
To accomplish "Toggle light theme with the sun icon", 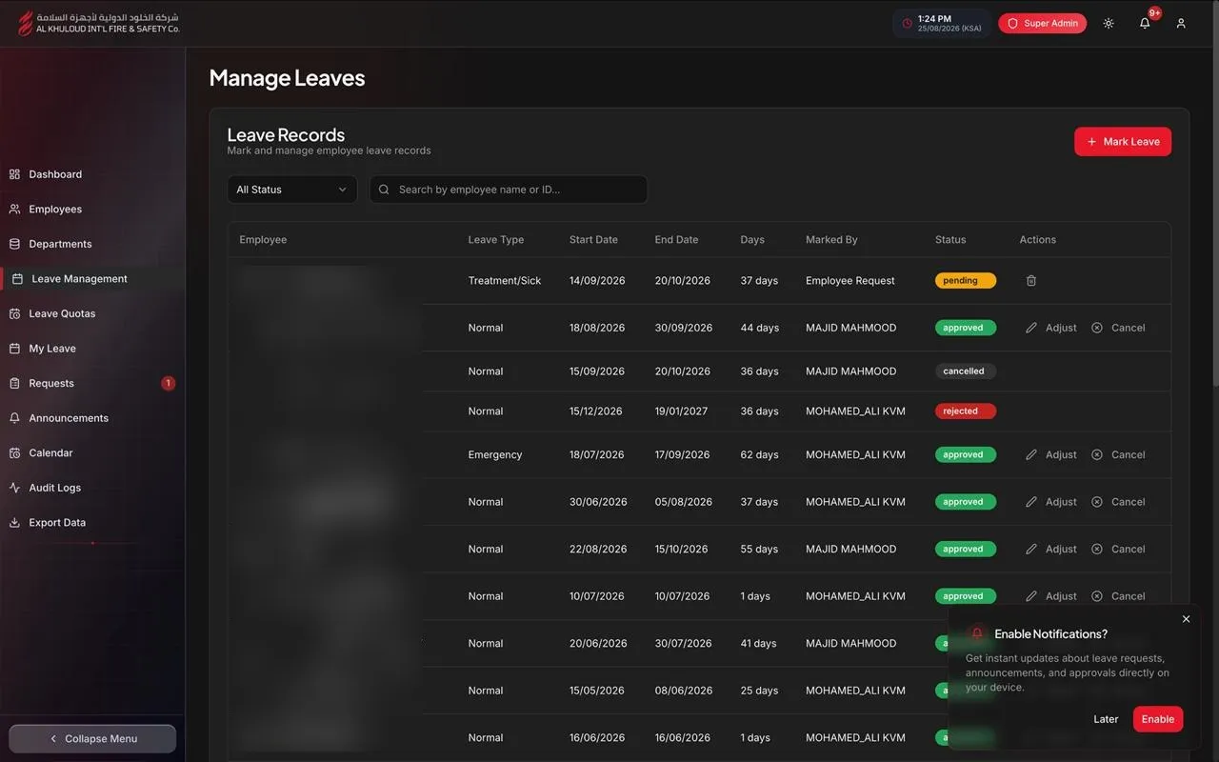I will [x=1109, y=23].
